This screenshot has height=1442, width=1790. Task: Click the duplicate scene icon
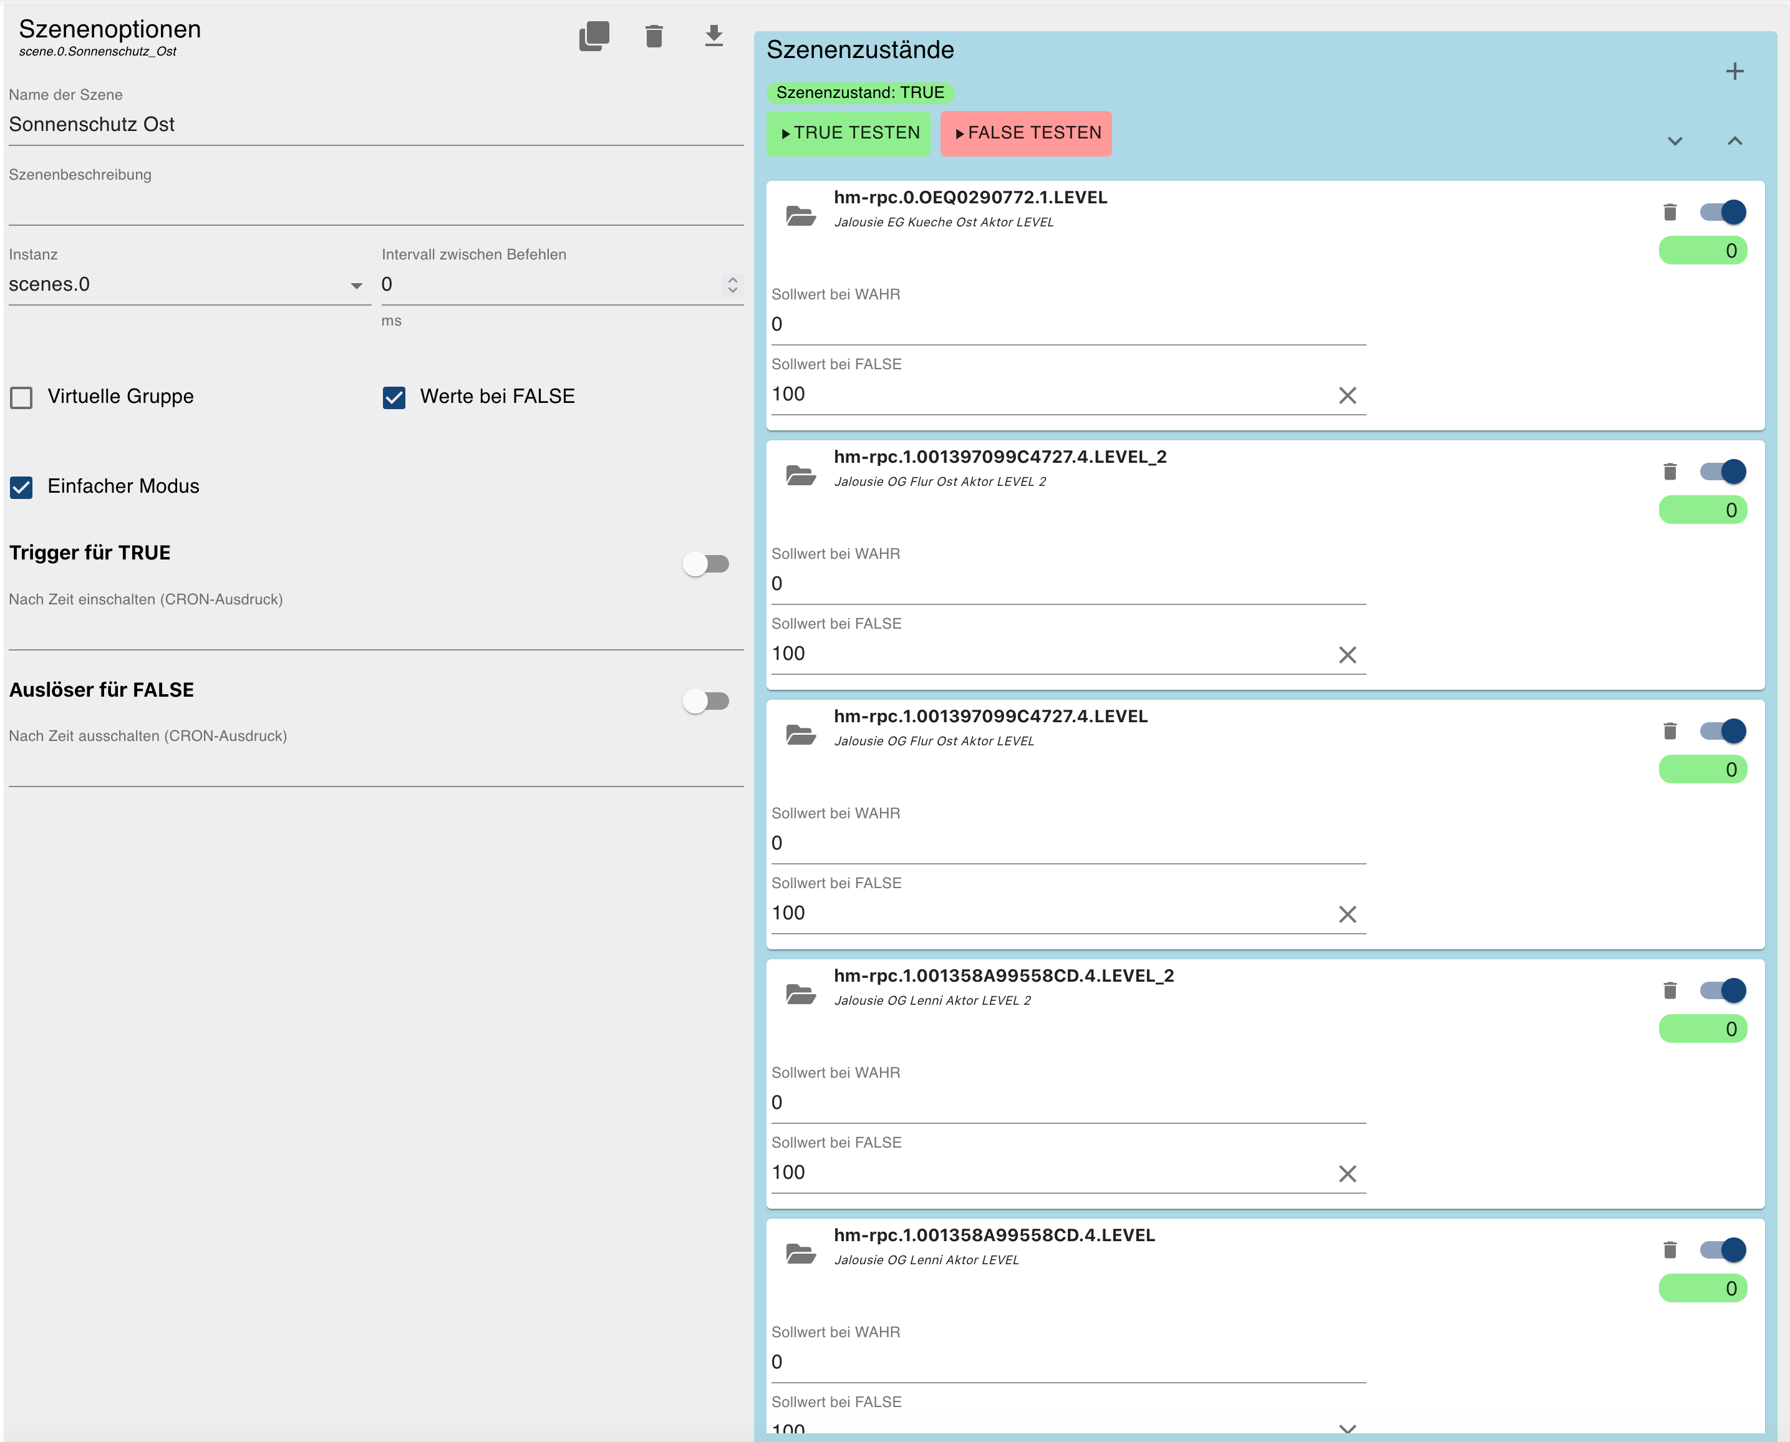click(x=594, y=36)
